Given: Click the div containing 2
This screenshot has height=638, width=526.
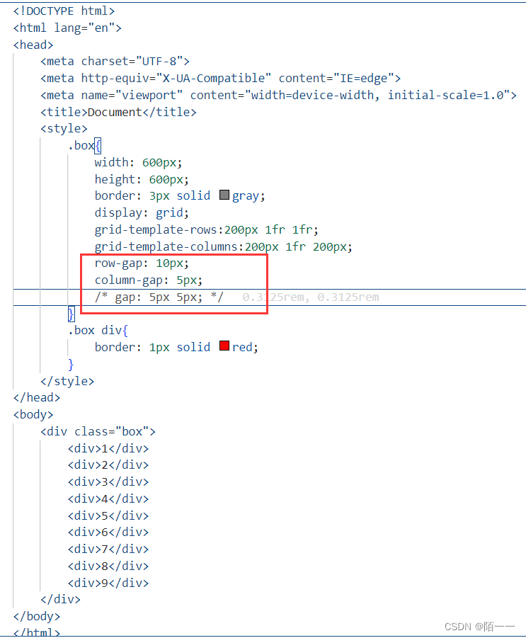Looking at the screenshot, I should (x=108, y=465).
